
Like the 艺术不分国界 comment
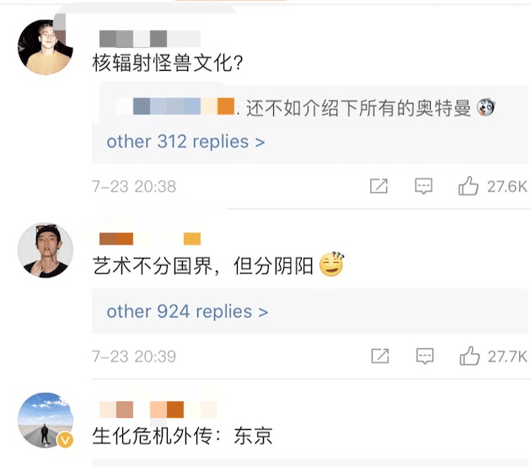(469, 356)
